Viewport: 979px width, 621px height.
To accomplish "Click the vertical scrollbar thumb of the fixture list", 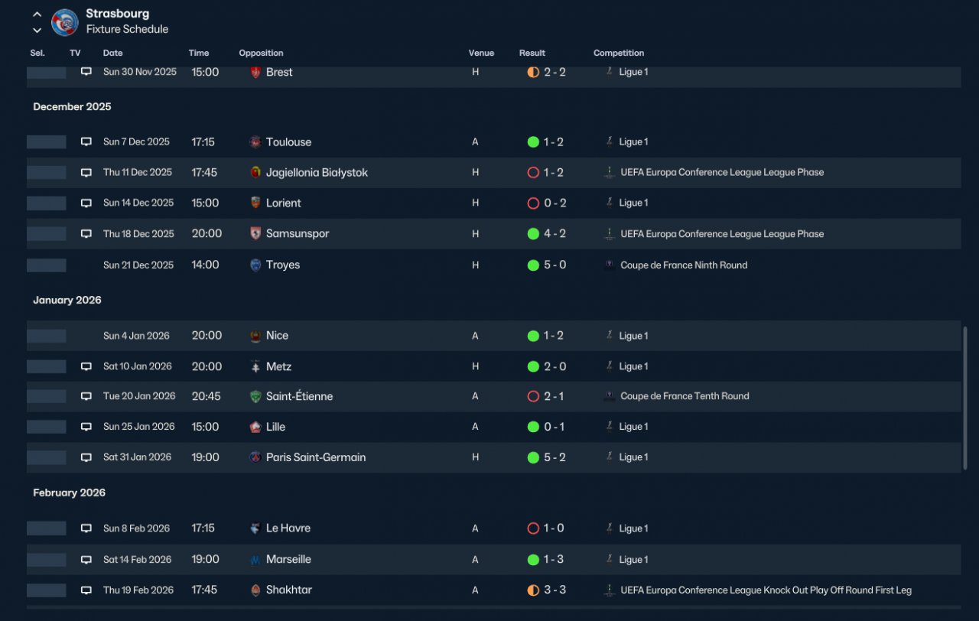I will click(964, 398).
